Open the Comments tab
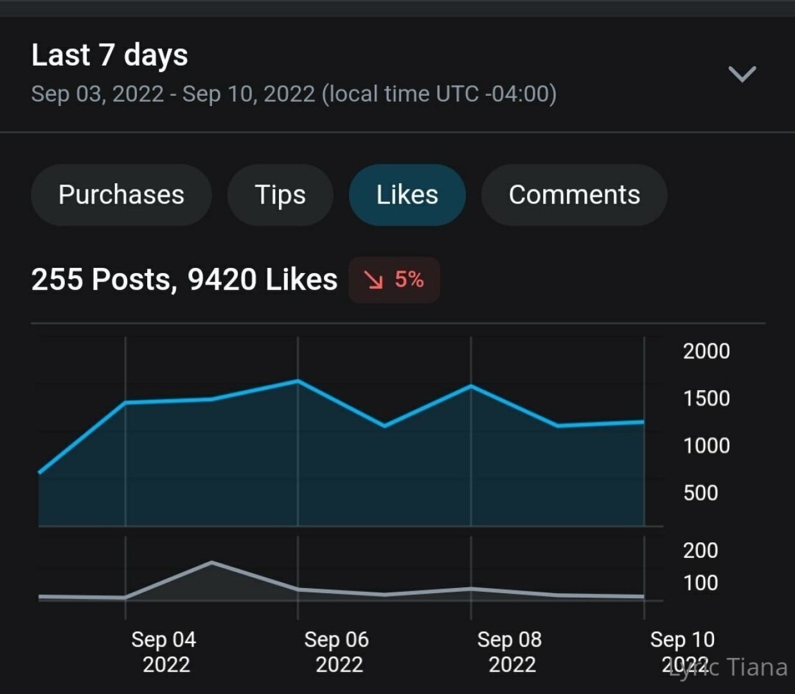This screenshot has height=694, width=795. click(x=574, y=195)
